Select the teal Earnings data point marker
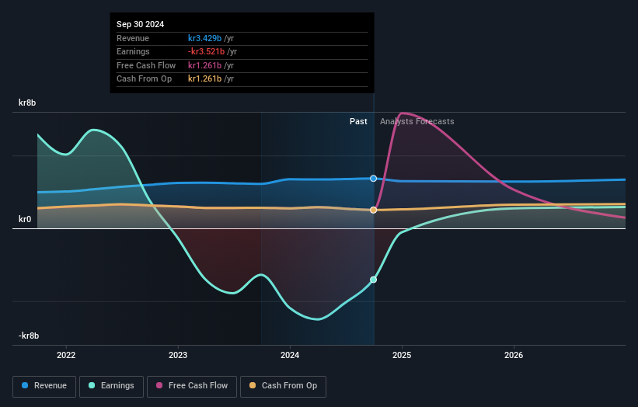Image resolution: width=638 pixels, height=407 pixels. point(374,280)
